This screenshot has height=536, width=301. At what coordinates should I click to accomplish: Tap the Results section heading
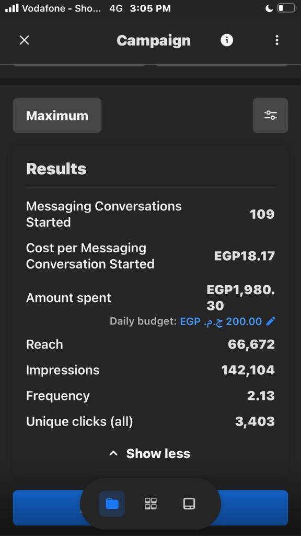tap(56, 169)
